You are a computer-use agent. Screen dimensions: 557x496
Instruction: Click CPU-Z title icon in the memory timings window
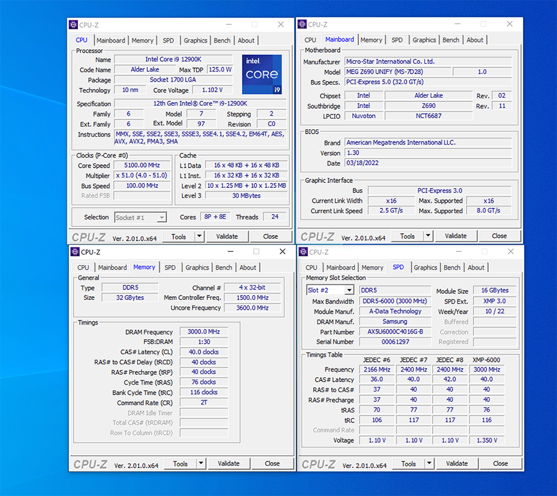tap(75, 252)
